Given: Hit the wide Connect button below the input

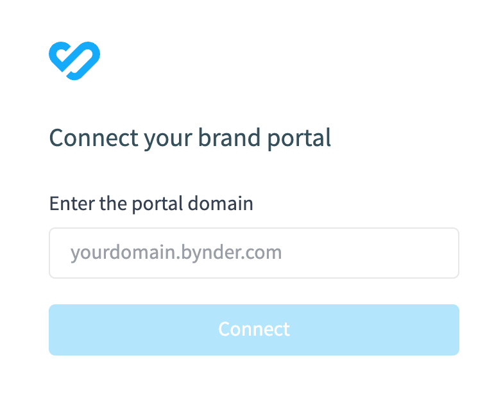Looking at the screenshot, I should [253, 329].
